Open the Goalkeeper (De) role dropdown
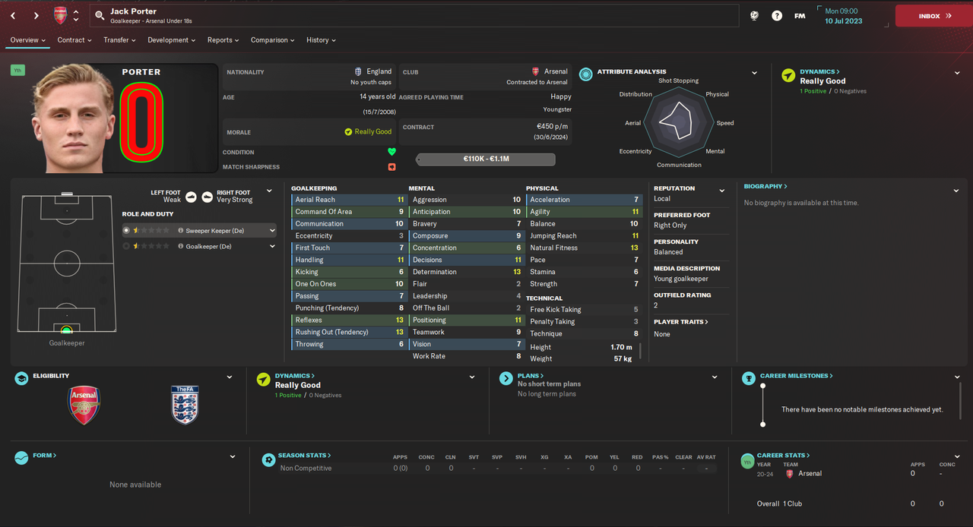973x527 pixels. tap(272, 246)
